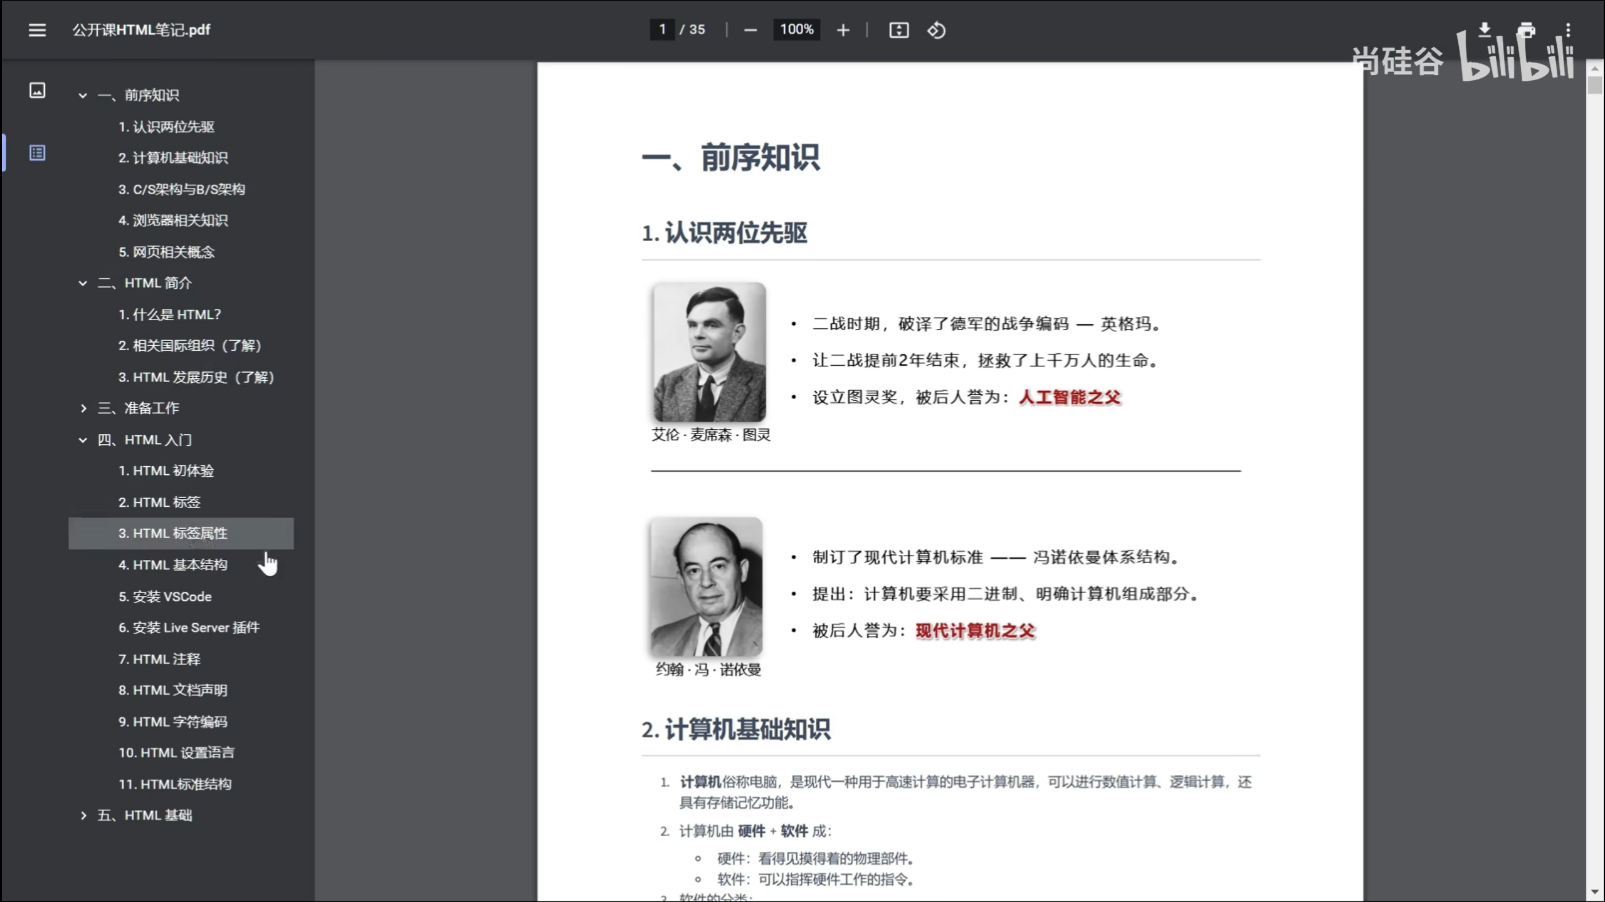Click the scrollbar down arrow

coord(1595,892)
